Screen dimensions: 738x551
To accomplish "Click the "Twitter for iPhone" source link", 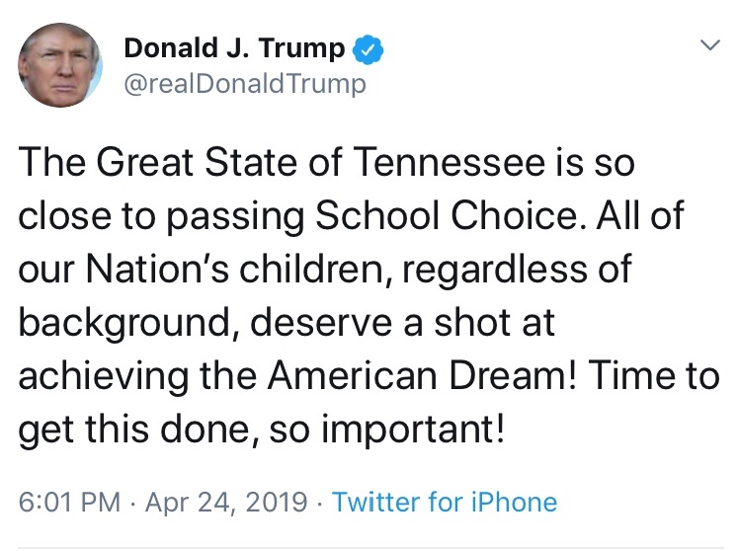I will 445,502.
